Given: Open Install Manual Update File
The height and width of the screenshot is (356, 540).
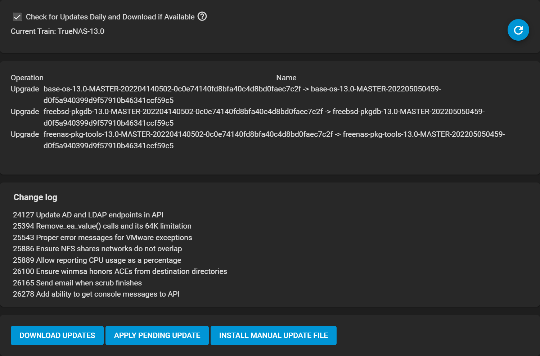Looking at the screenshot, I should [273, 335].
